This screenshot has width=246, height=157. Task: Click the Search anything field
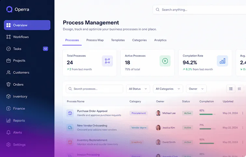point(199,10)
